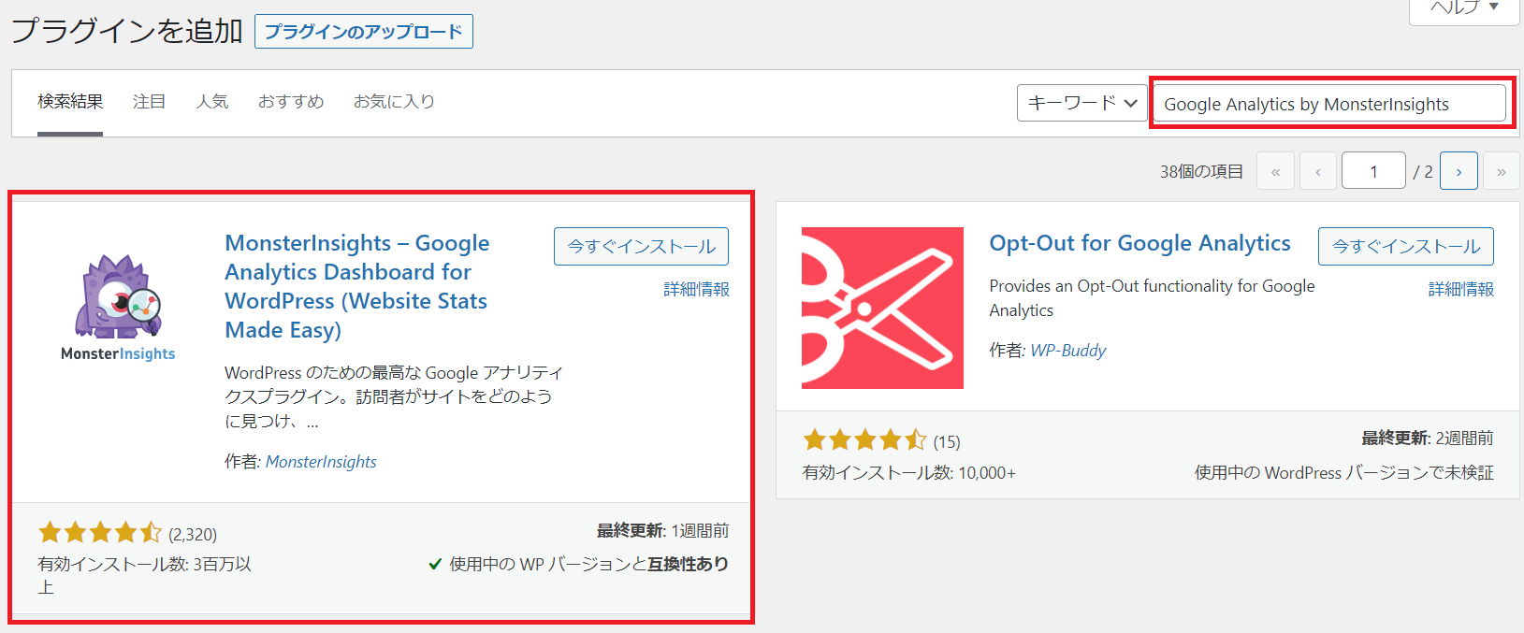Select the お気に入り tab
This screenshot has width=1524, height=633.
tap(394, 101)
